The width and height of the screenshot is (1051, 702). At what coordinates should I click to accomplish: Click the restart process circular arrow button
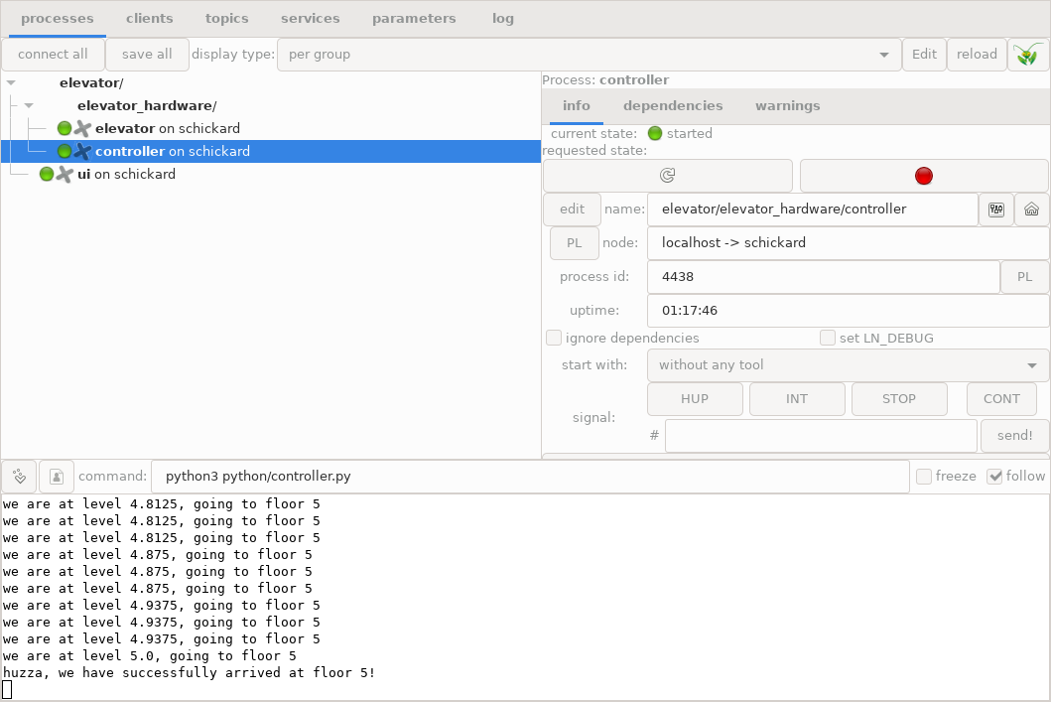coord(668,176)
